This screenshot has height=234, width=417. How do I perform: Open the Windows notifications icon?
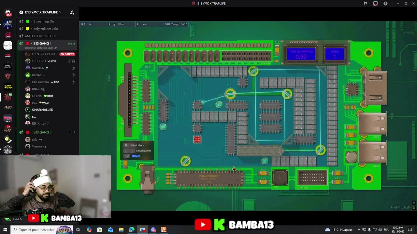coord(410,230)
